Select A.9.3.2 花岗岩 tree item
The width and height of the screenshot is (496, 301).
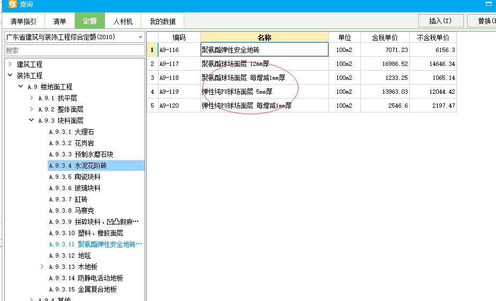click(x=71, y=143)
